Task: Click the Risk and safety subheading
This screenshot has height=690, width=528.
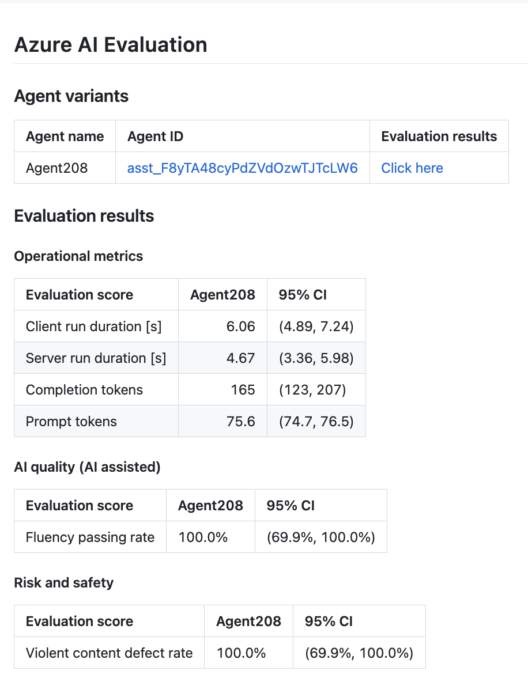Action: pos(63,583)
